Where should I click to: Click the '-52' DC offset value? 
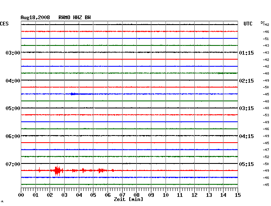(266, 157)
